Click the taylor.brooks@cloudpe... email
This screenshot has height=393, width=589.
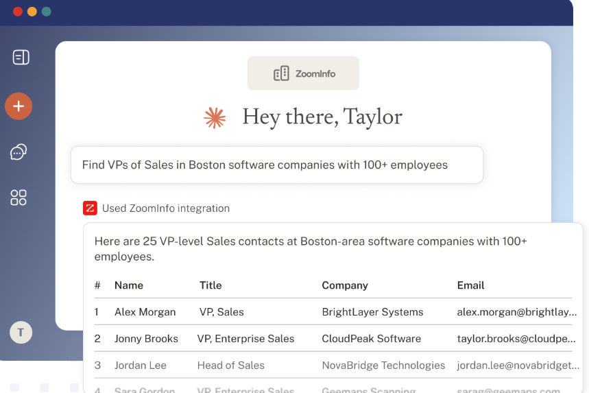(x=516, y=339)
